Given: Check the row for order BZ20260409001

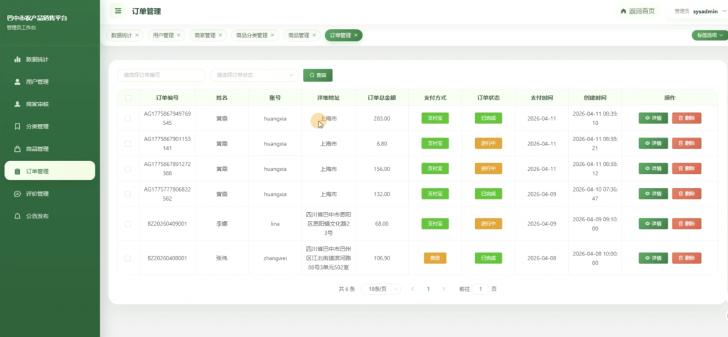Looking at the screenshot, I should pos(128,224).
